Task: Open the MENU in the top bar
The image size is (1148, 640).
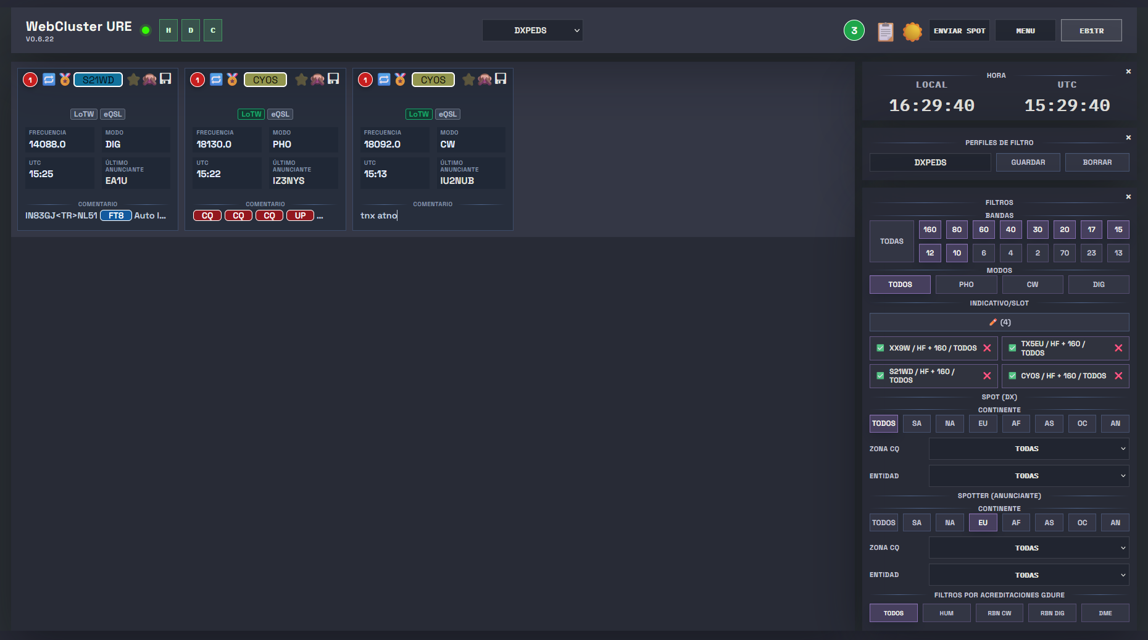Action: (x=1025, y=30)
